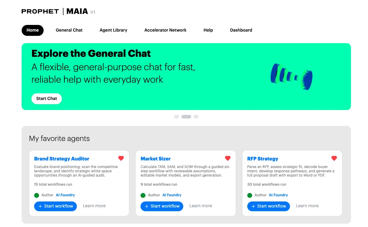The height and width of the screenshot is (227, 368).
Task: Click the green author status dot for RFP Strategy
Action: (250, 195)
